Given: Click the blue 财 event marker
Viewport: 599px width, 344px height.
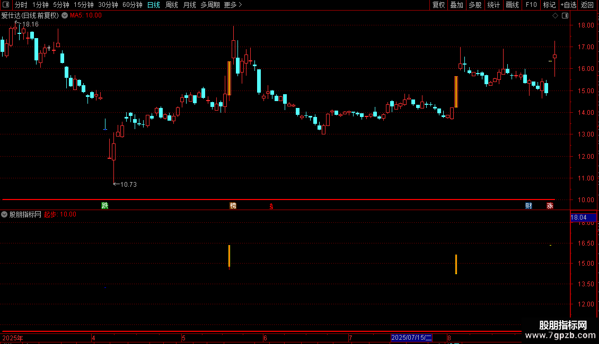Looking at the screenshot, I should (528, 205).
